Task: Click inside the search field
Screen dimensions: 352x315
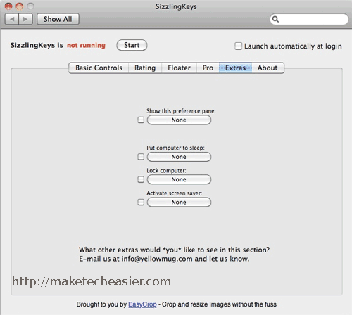Action: (309, 19)
